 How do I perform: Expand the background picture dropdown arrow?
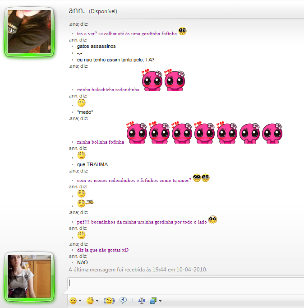(x=160, y=301)
